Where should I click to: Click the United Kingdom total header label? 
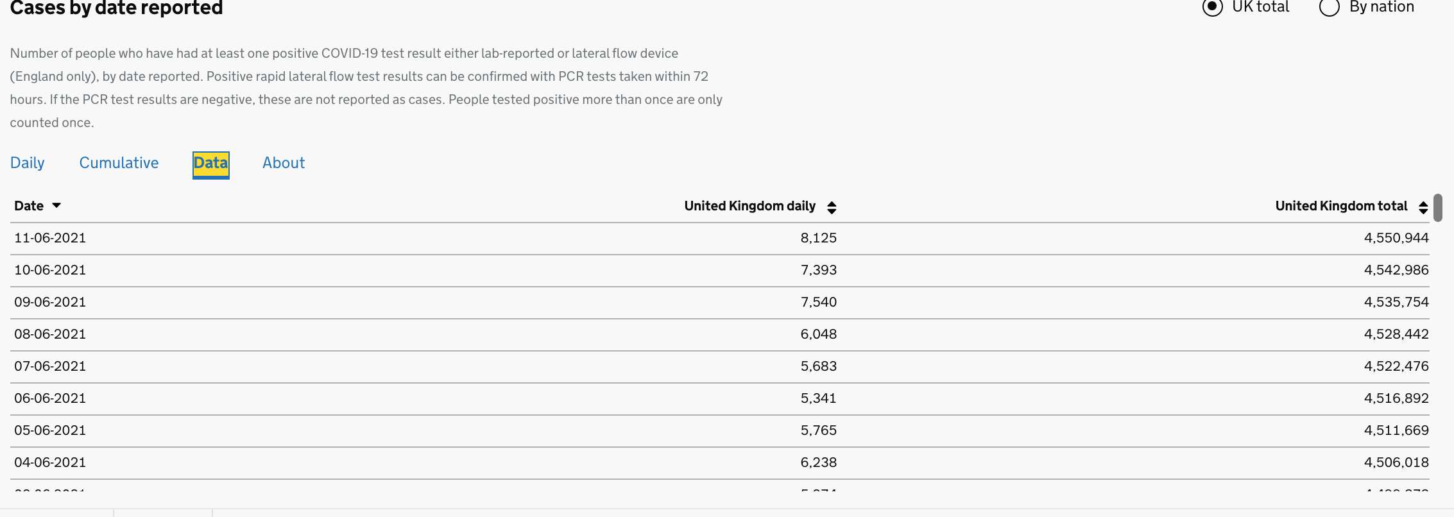click(x=1341, y=206)
